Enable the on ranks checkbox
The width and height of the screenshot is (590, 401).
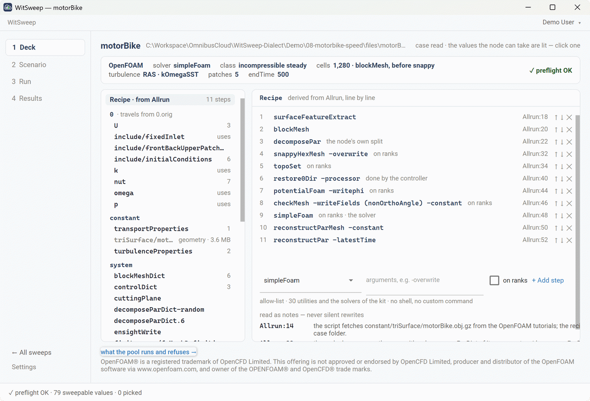pos(494,280)
